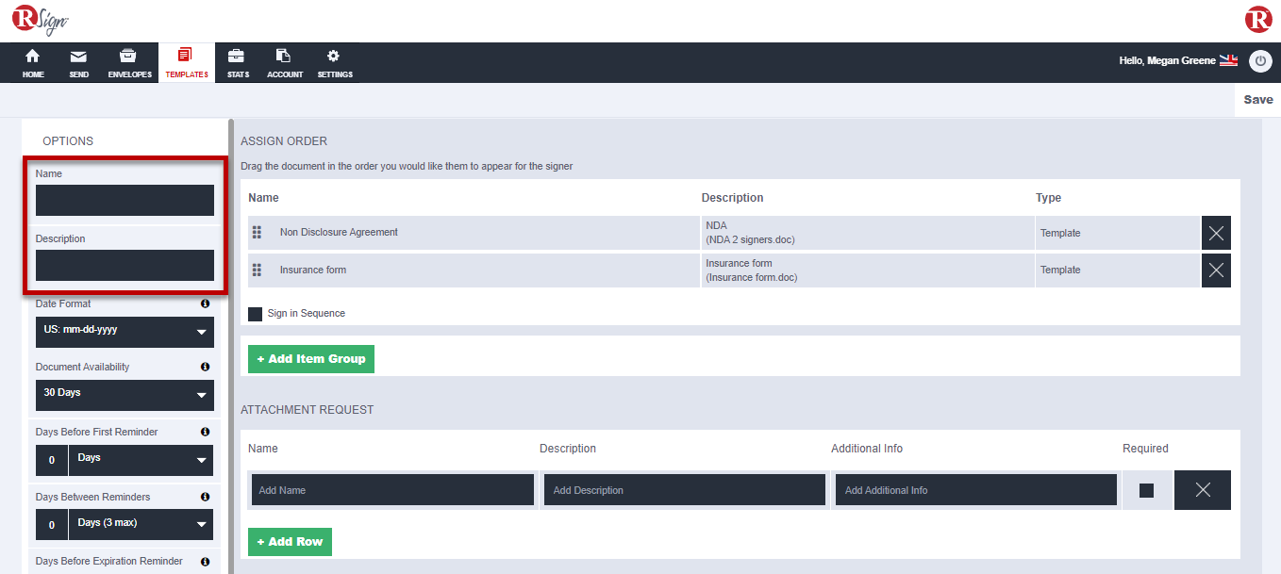Click the flag icon next to Megan Greene
The width and height of the screenshot is (1281, 574).
click(1228, 59)
